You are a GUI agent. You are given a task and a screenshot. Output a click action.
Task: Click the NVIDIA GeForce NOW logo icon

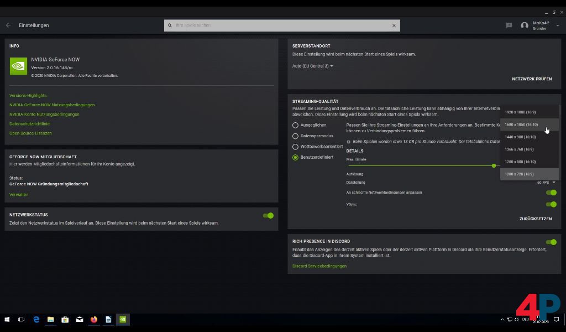[x=17, y=65]
